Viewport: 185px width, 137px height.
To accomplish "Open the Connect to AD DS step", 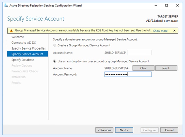I will 23,43.
